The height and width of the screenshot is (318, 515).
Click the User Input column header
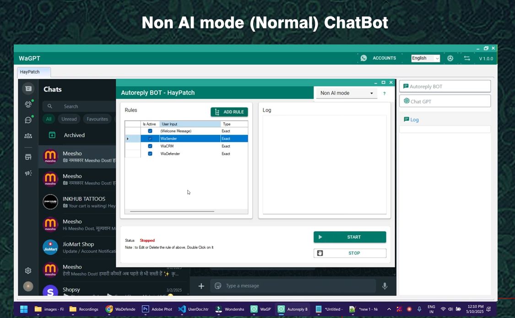(190, 124)
